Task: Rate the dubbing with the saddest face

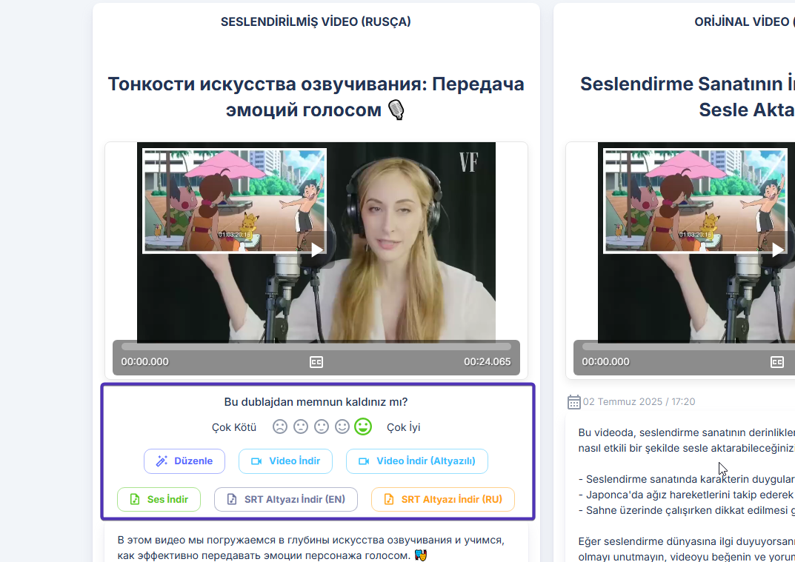Action: (279, 426)
